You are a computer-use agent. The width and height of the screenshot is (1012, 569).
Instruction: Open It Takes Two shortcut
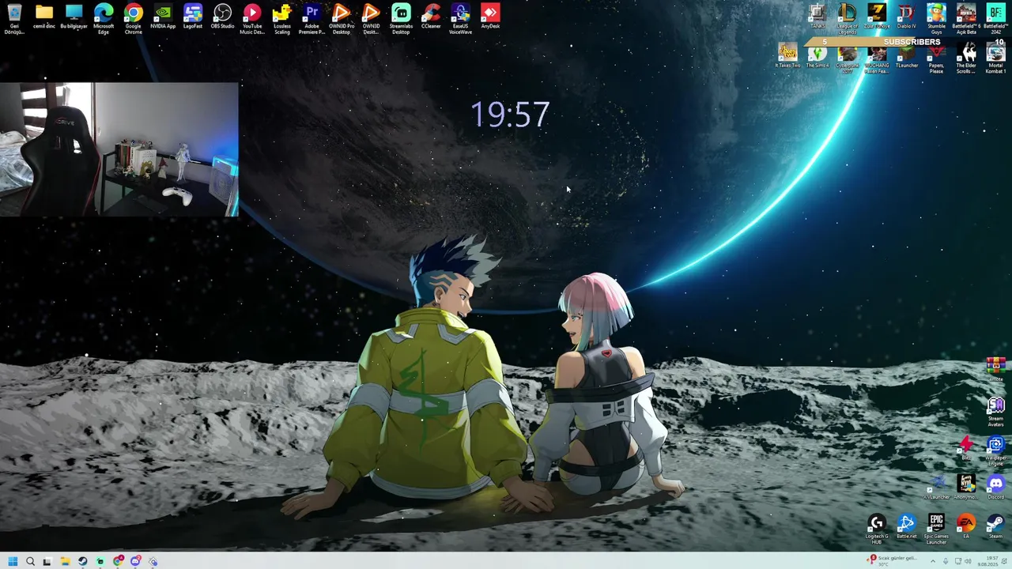point(787,56)
